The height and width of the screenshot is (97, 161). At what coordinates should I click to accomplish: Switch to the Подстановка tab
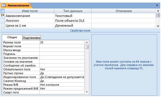[x=31, y=38]
